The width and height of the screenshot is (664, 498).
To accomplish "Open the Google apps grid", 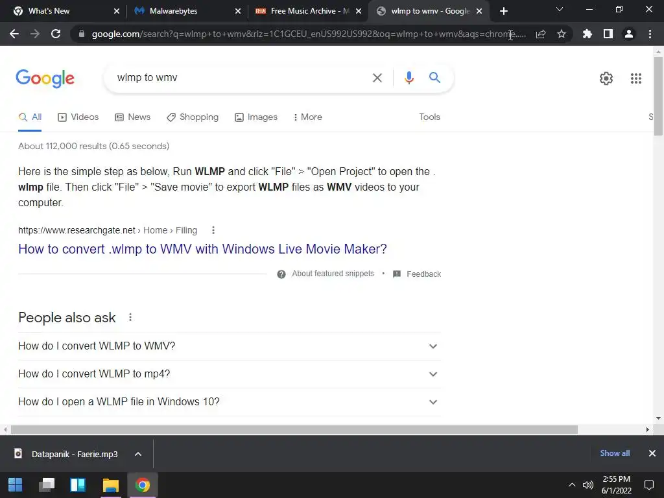I will (636, 78).
